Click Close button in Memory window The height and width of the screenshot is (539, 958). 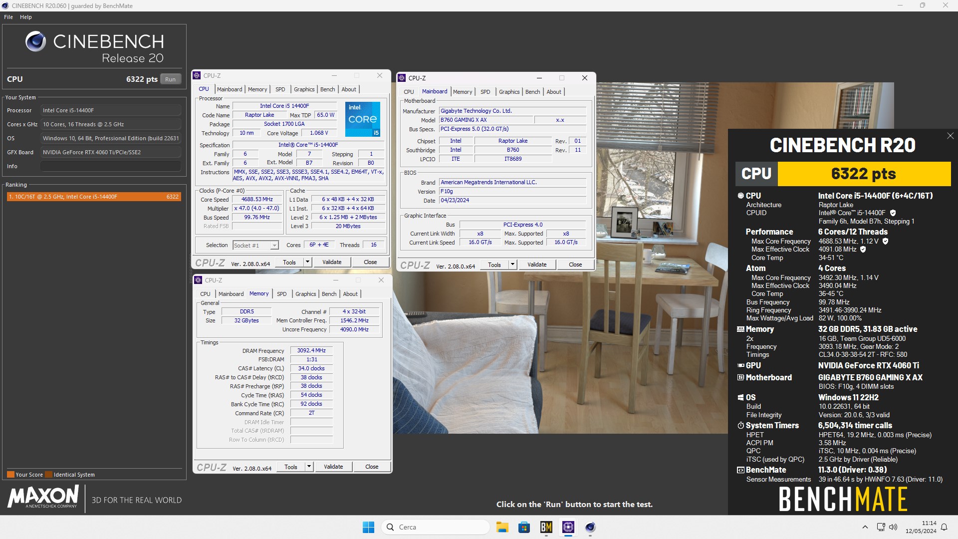(x=372, y=467)
